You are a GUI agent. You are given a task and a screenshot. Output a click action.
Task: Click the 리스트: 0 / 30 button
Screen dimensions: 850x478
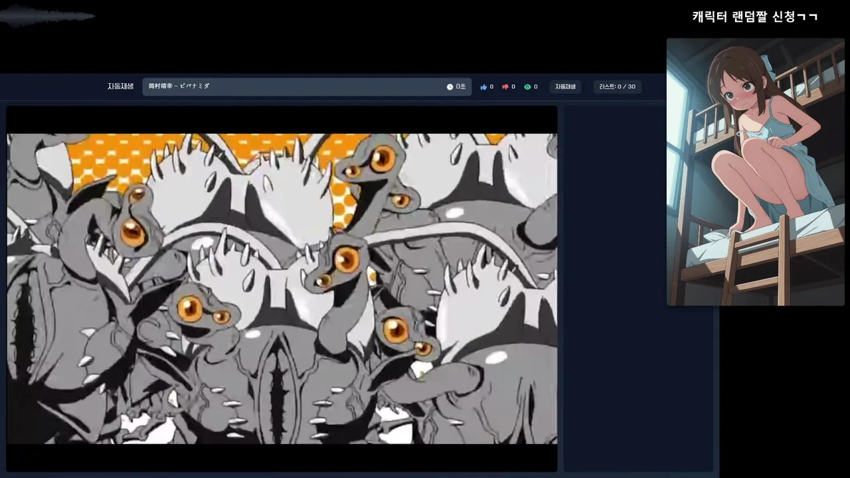(x=617, y=87)
